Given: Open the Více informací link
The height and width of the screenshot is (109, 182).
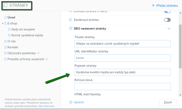Looking at the screenshot, I should click(46, 106).
